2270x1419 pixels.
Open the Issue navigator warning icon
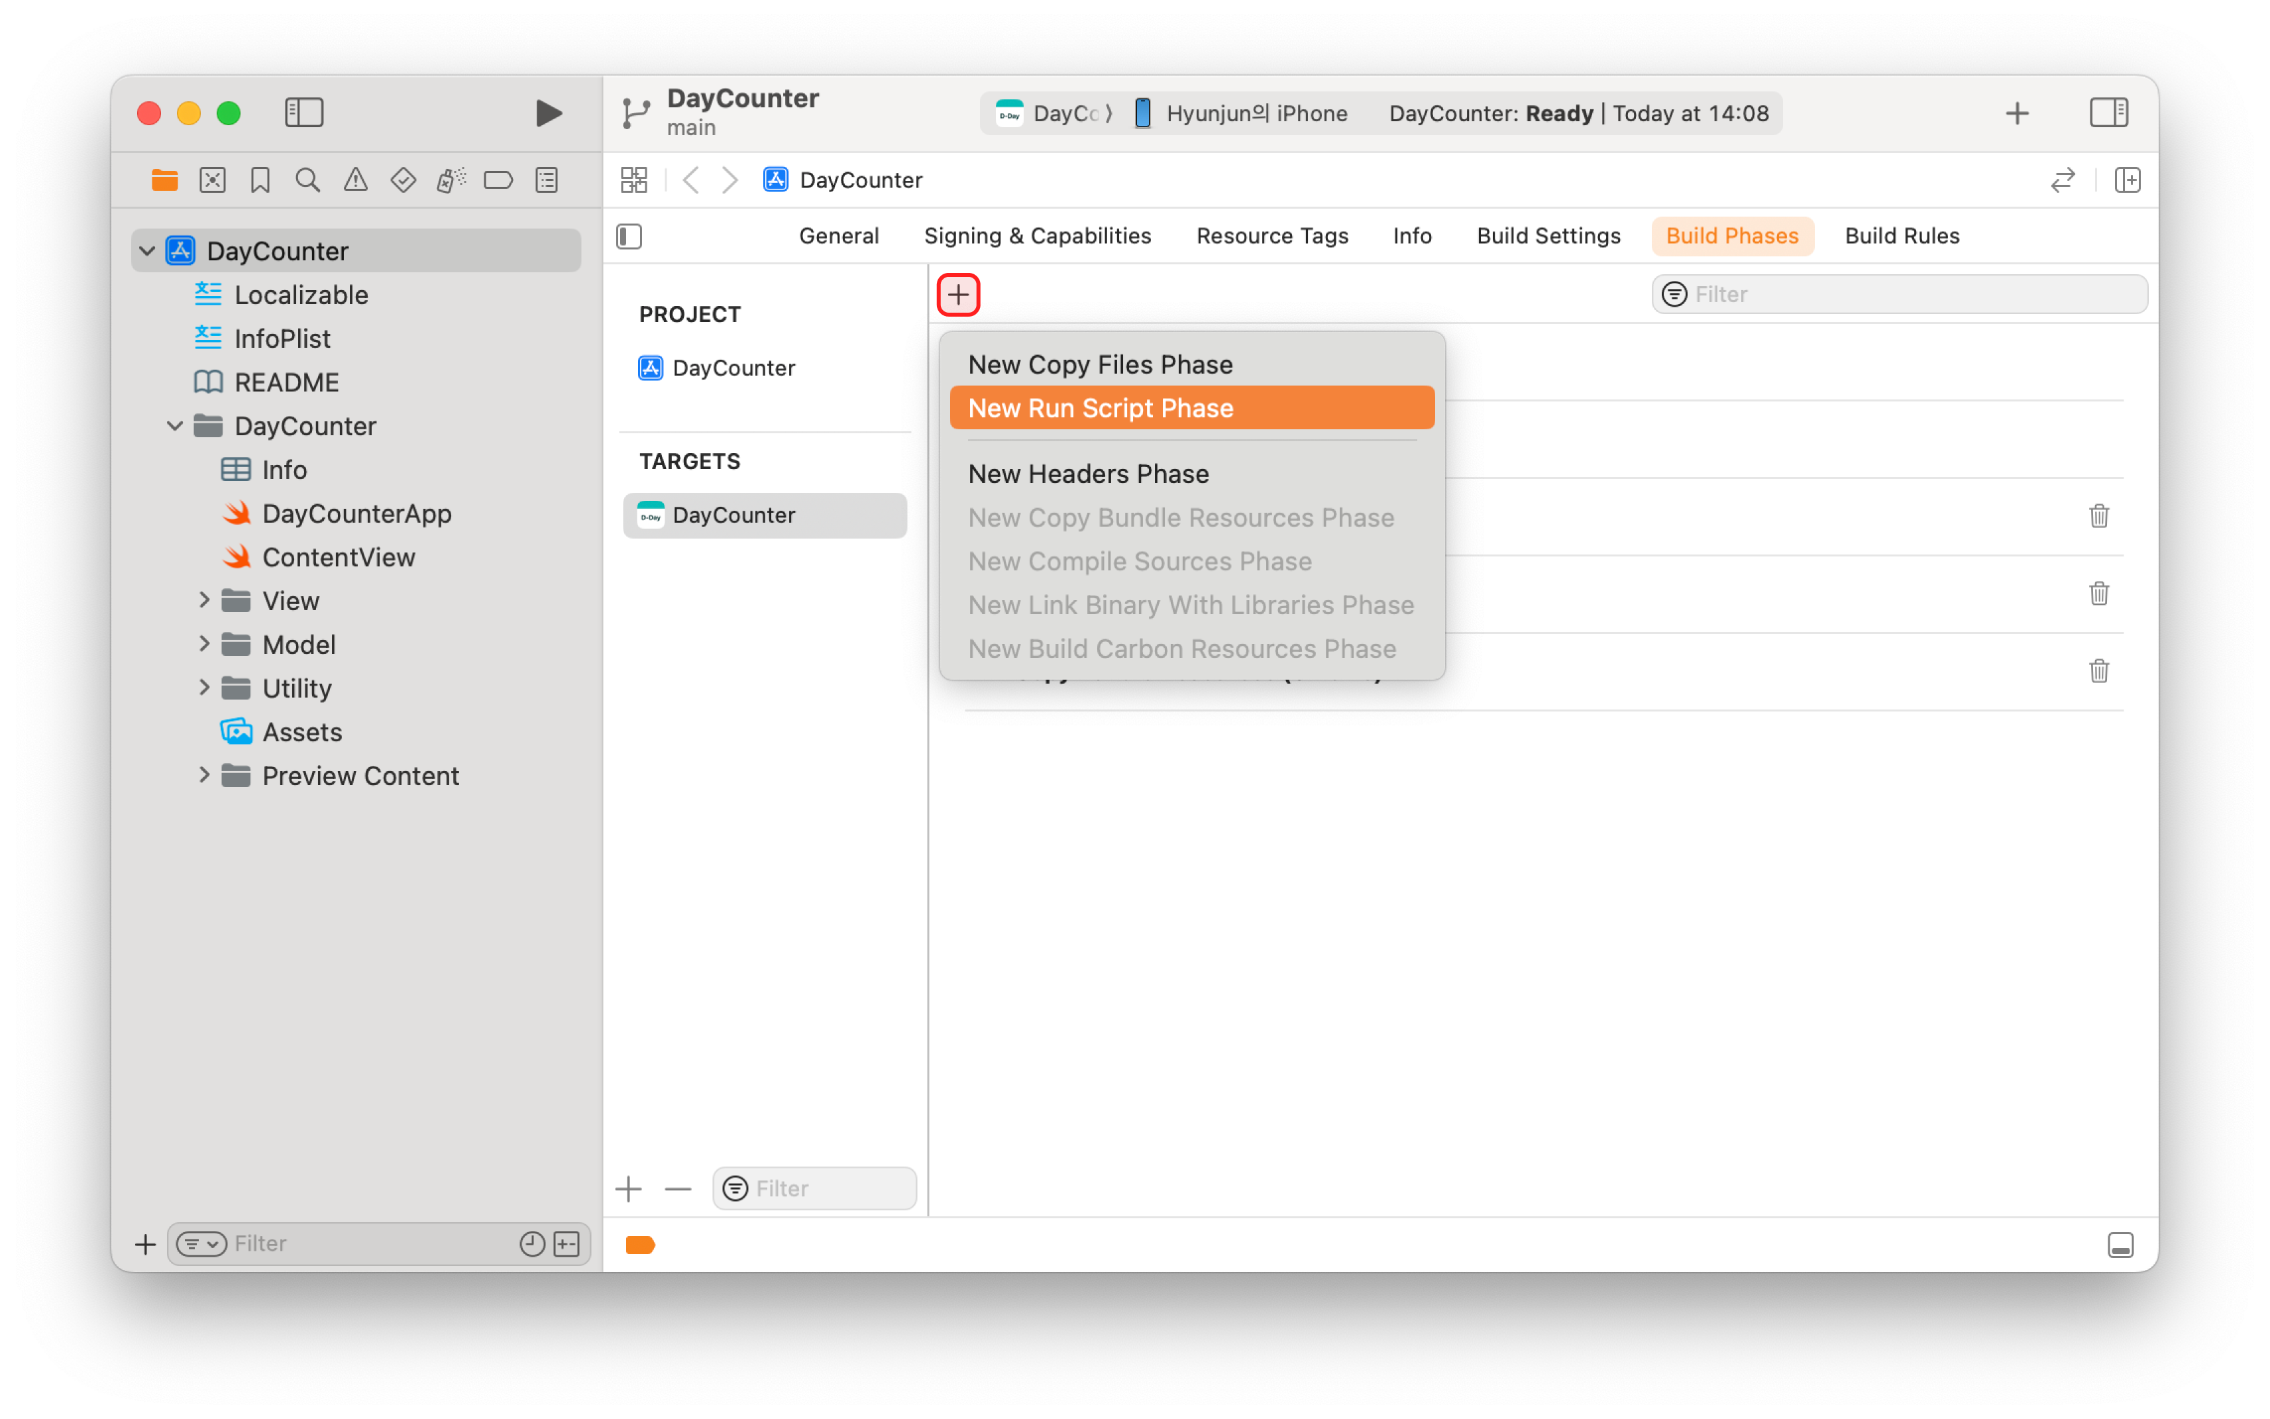(x=356, y=180)
